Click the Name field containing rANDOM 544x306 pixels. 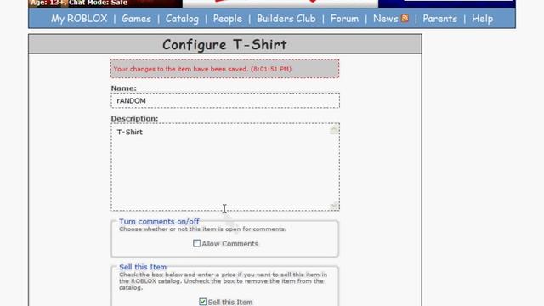coord(225,100)
